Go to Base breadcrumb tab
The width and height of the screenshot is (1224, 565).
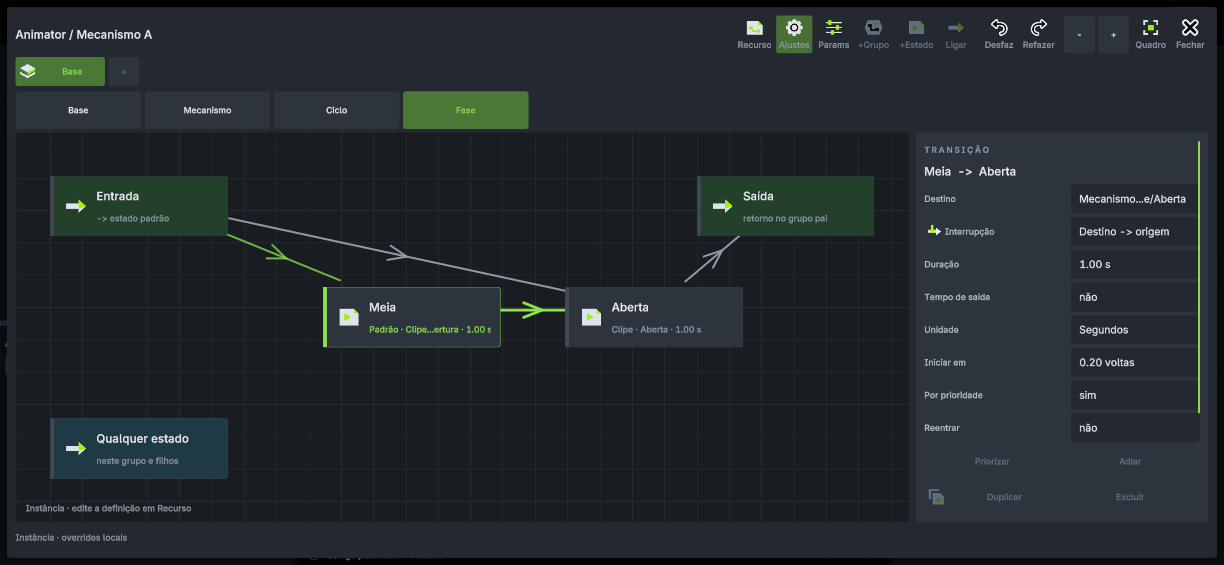pos(78,110)
